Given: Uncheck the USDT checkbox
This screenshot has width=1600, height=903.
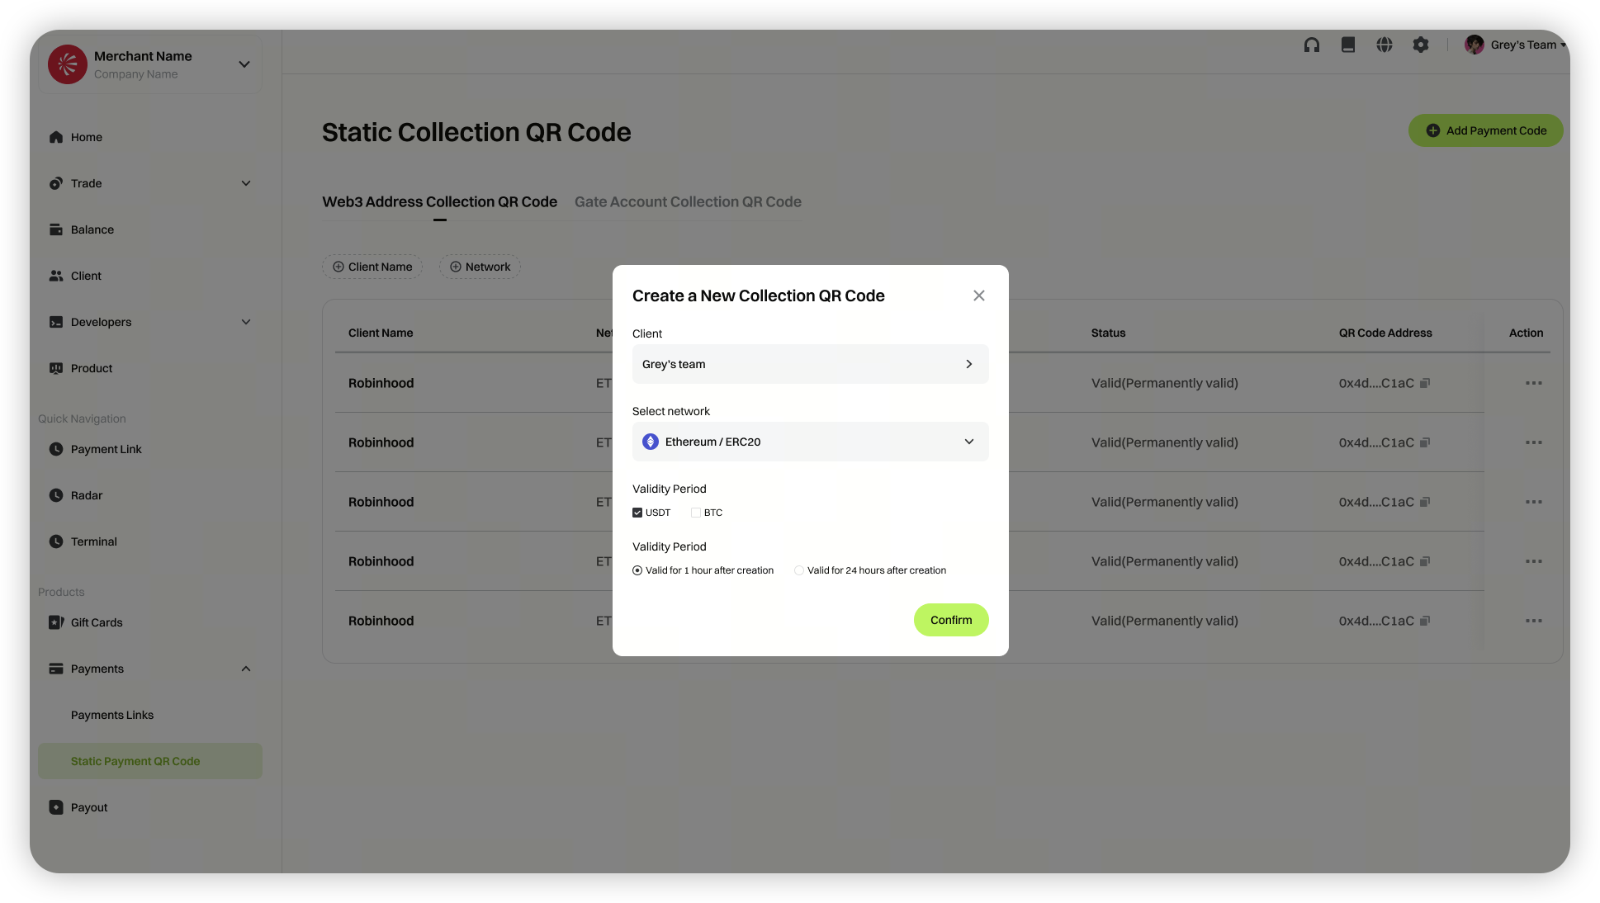Looking at the screenshot, I should (637, 513).
